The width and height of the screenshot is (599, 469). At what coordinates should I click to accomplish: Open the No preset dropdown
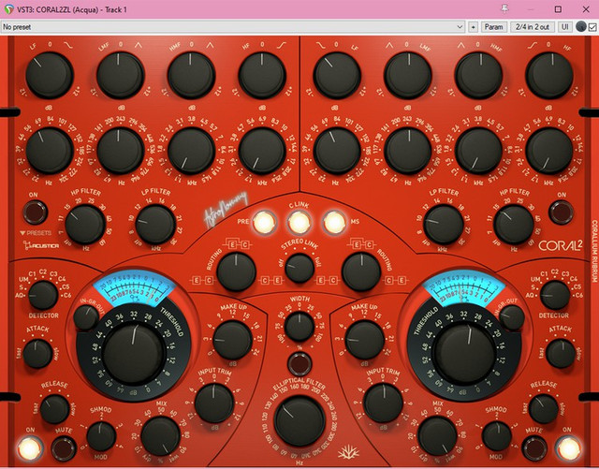pos(233,27)
